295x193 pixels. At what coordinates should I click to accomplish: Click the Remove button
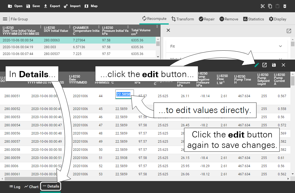pos(229,19)
